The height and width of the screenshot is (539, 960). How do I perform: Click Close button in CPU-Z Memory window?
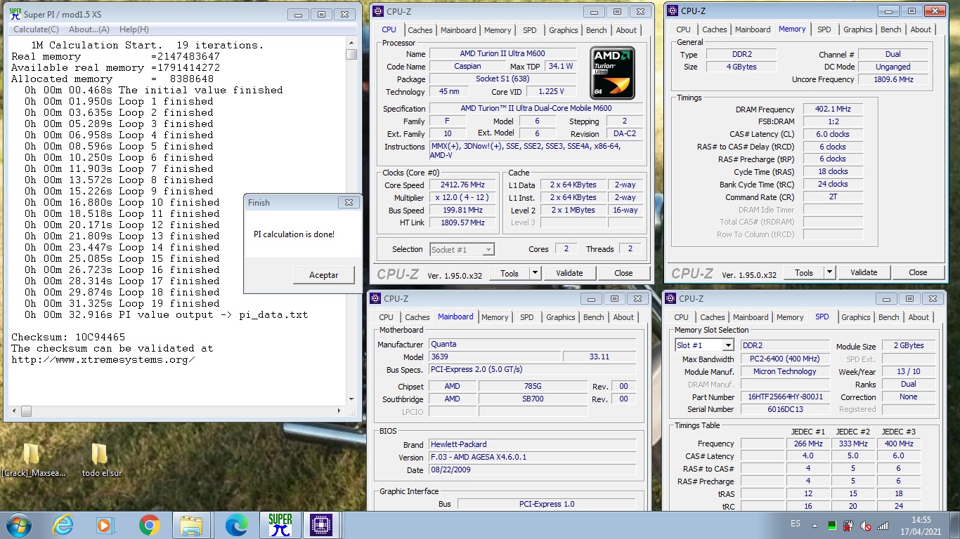(x=918, y=272)
